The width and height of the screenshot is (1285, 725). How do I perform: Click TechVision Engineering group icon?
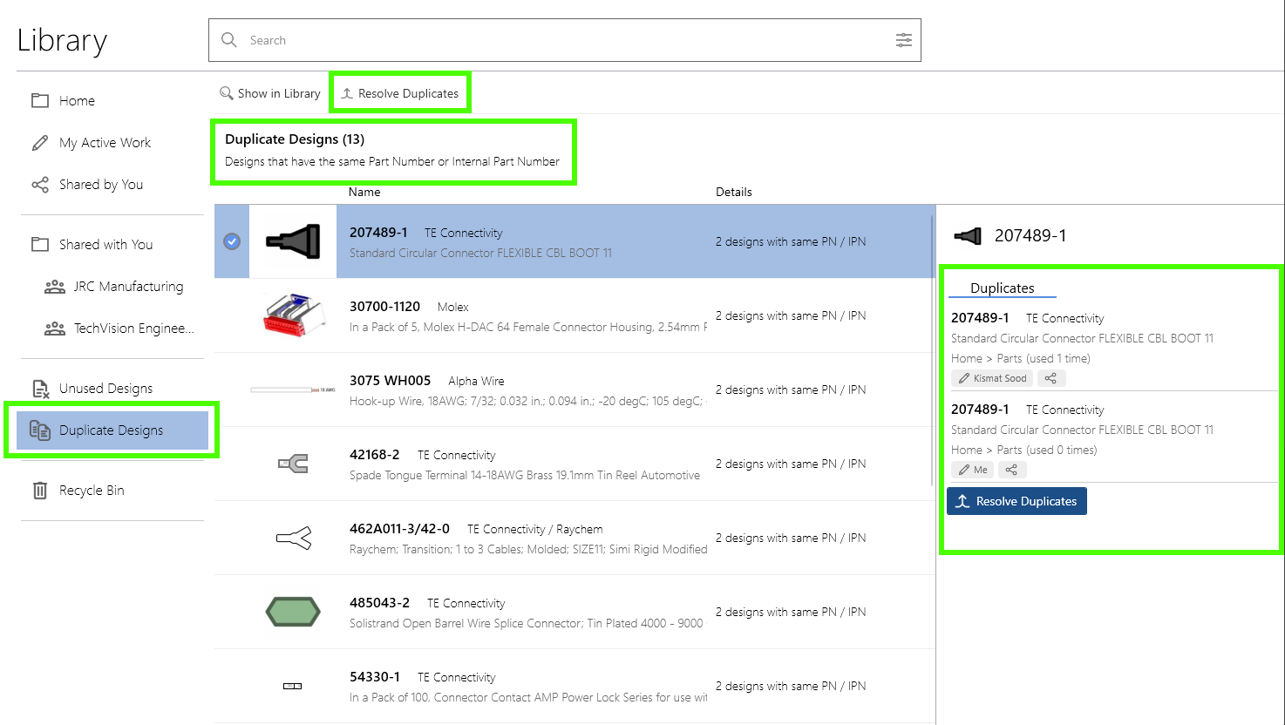click(55, 328)
